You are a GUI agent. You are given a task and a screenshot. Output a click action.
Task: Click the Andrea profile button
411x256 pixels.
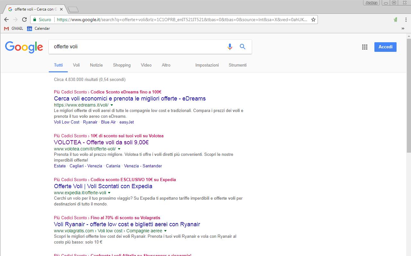(372, 3)
